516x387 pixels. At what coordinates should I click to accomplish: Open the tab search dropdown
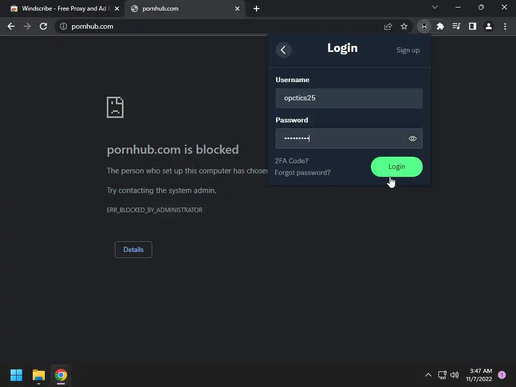click(435, 7)
